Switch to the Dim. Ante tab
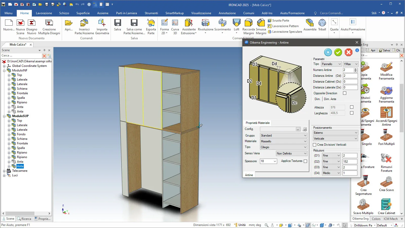405x228 pixels. click(x=330, y=99)
